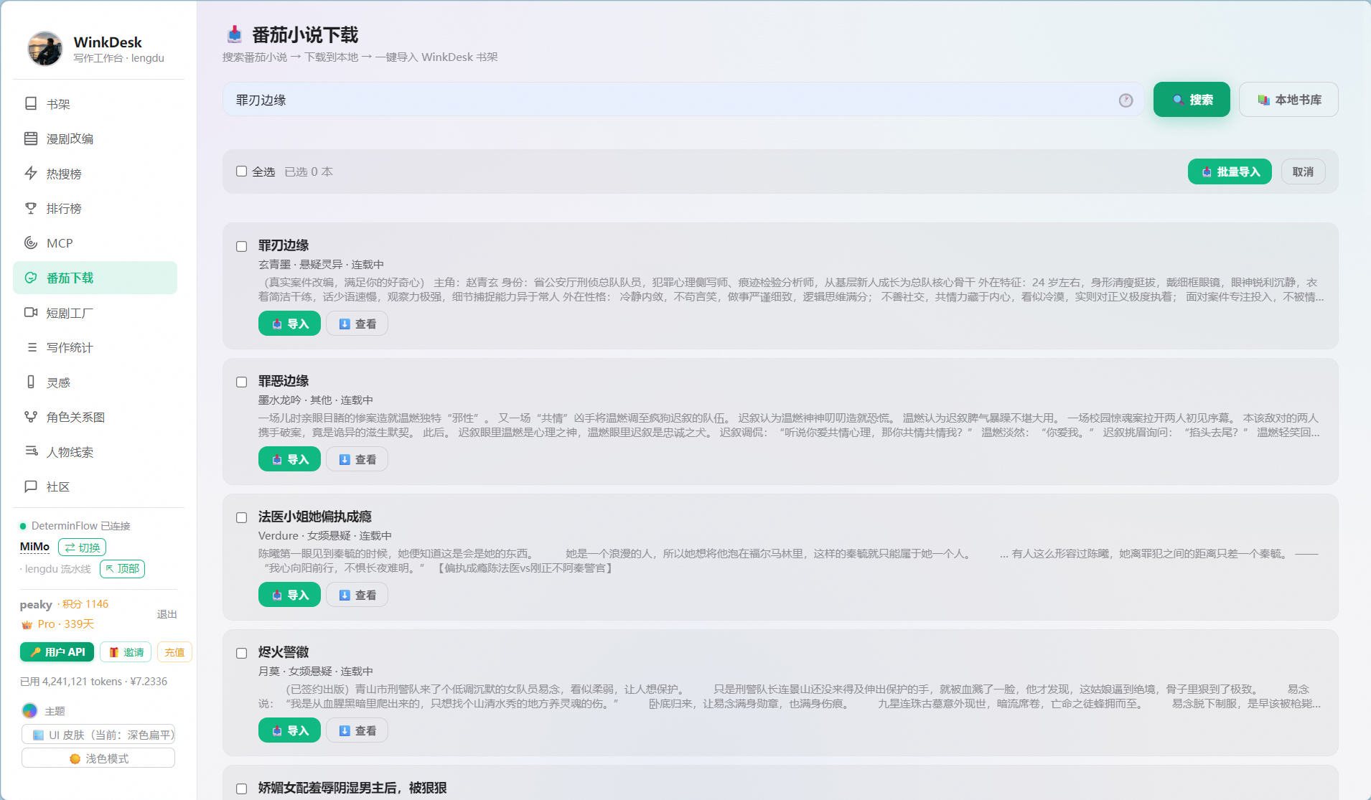1371x800 pixels.
Task: Open the MCP sidebar icon
Action: pos(31,243)
